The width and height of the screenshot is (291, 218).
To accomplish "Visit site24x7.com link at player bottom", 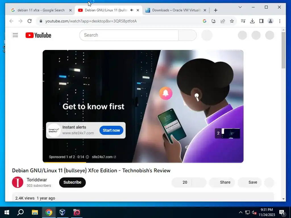I will click(x=104, y=157).
